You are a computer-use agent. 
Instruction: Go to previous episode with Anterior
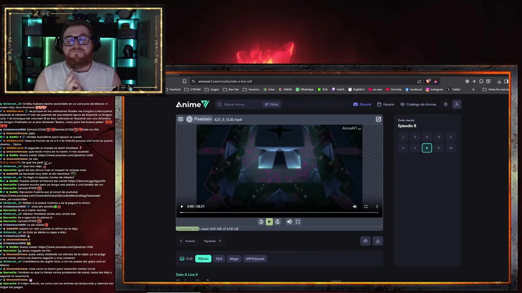188,241
